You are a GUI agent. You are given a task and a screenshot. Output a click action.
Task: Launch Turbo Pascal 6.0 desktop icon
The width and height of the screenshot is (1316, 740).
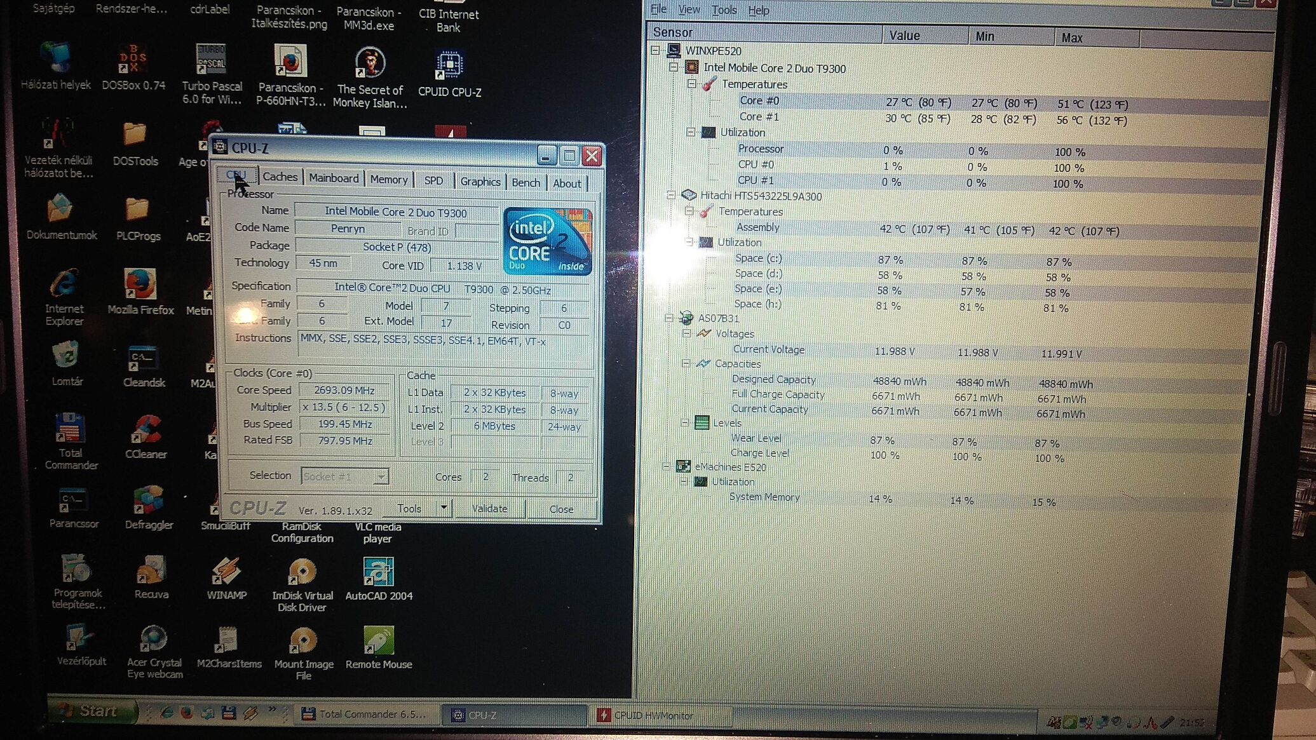[212, 74]
